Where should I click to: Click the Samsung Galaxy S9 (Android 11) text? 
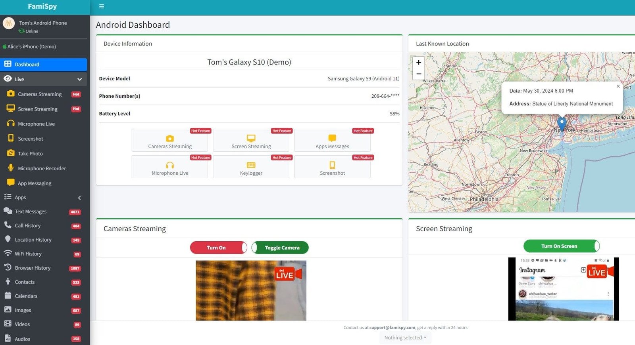(x=364, y=79)
